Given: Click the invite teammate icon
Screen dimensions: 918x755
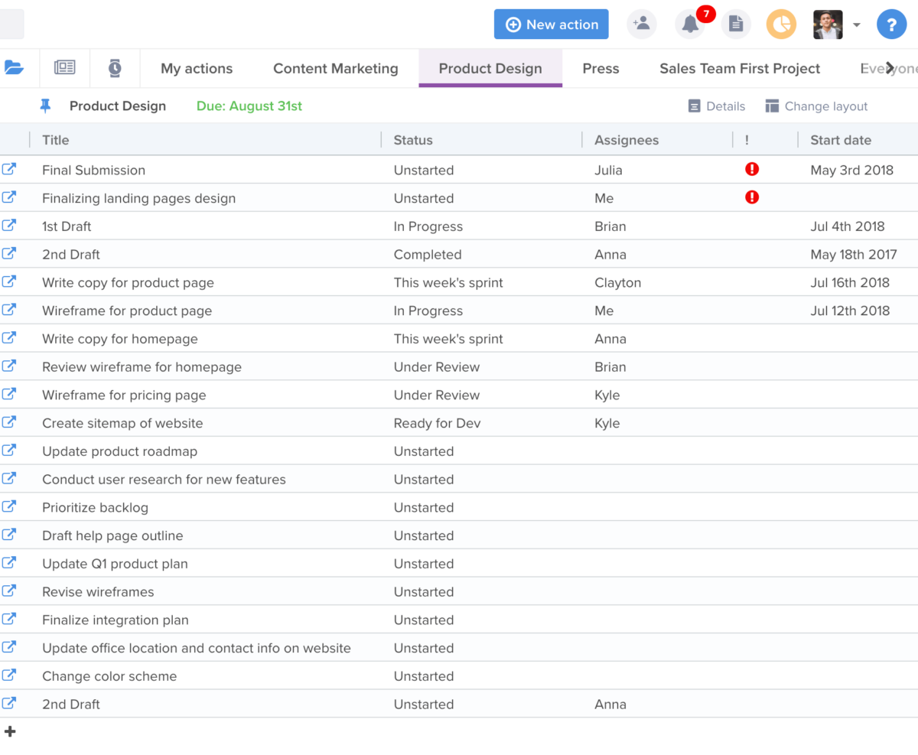Looking at the screenshot, I should 642,24.
